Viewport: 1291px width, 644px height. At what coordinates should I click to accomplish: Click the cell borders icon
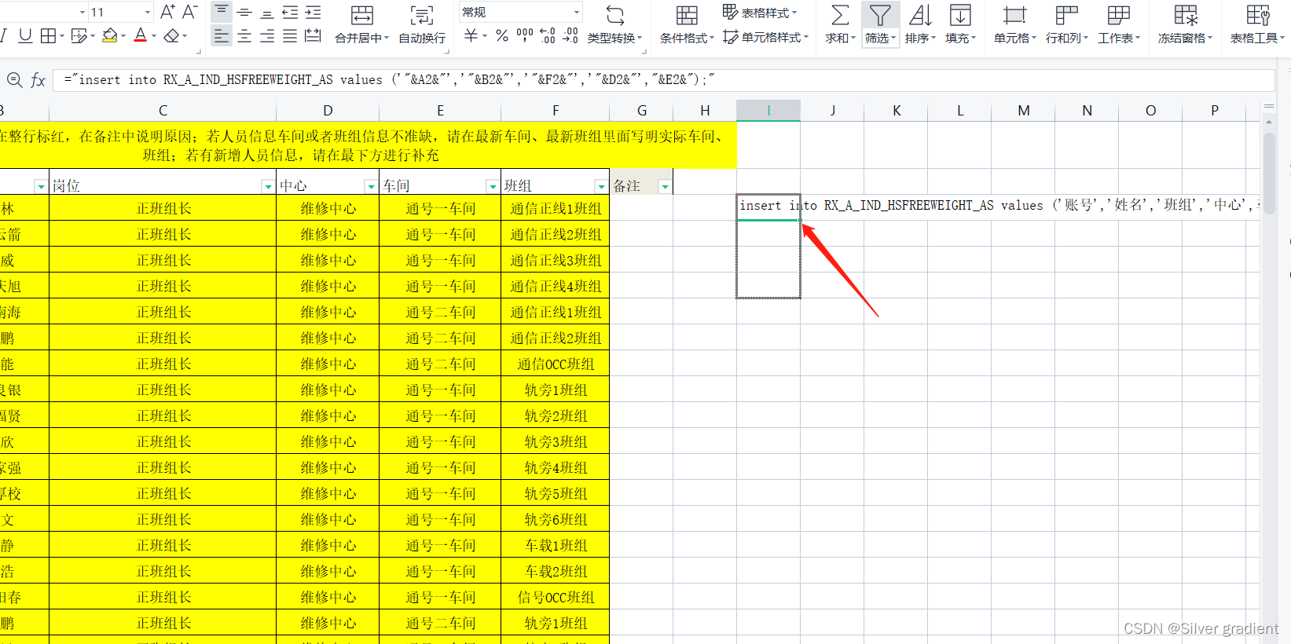coord(48,35)
